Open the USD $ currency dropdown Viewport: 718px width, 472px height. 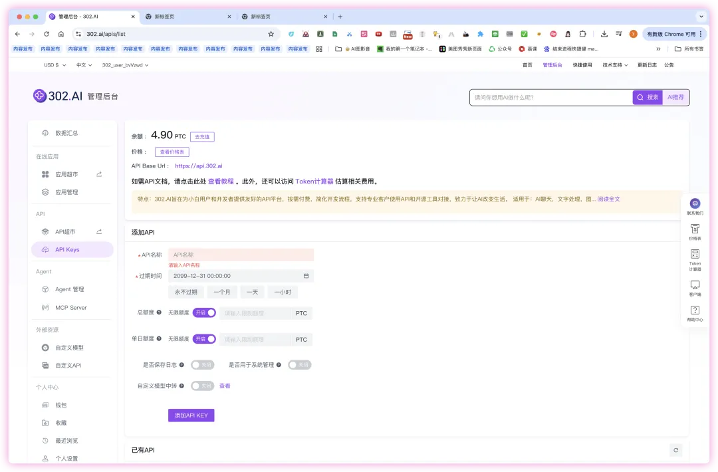pos(55,65)
